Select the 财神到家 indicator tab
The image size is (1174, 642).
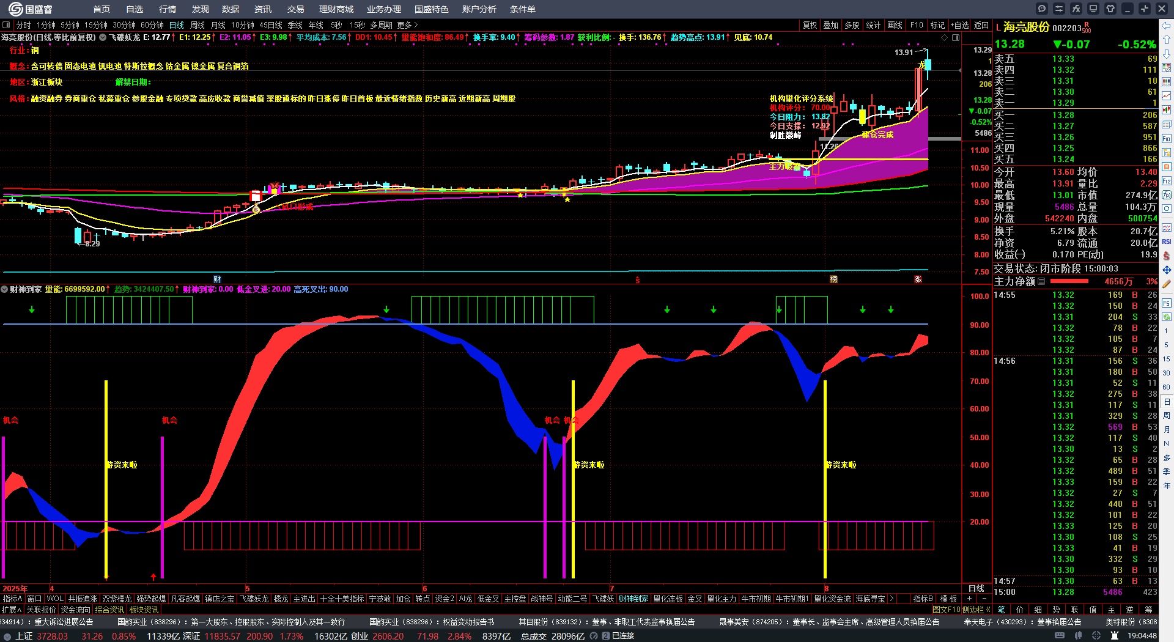pos(633,599)
